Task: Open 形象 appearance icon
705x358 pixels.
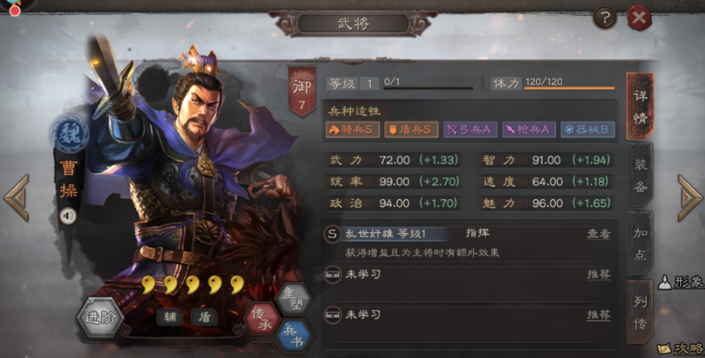Action: tap(680, 282)
